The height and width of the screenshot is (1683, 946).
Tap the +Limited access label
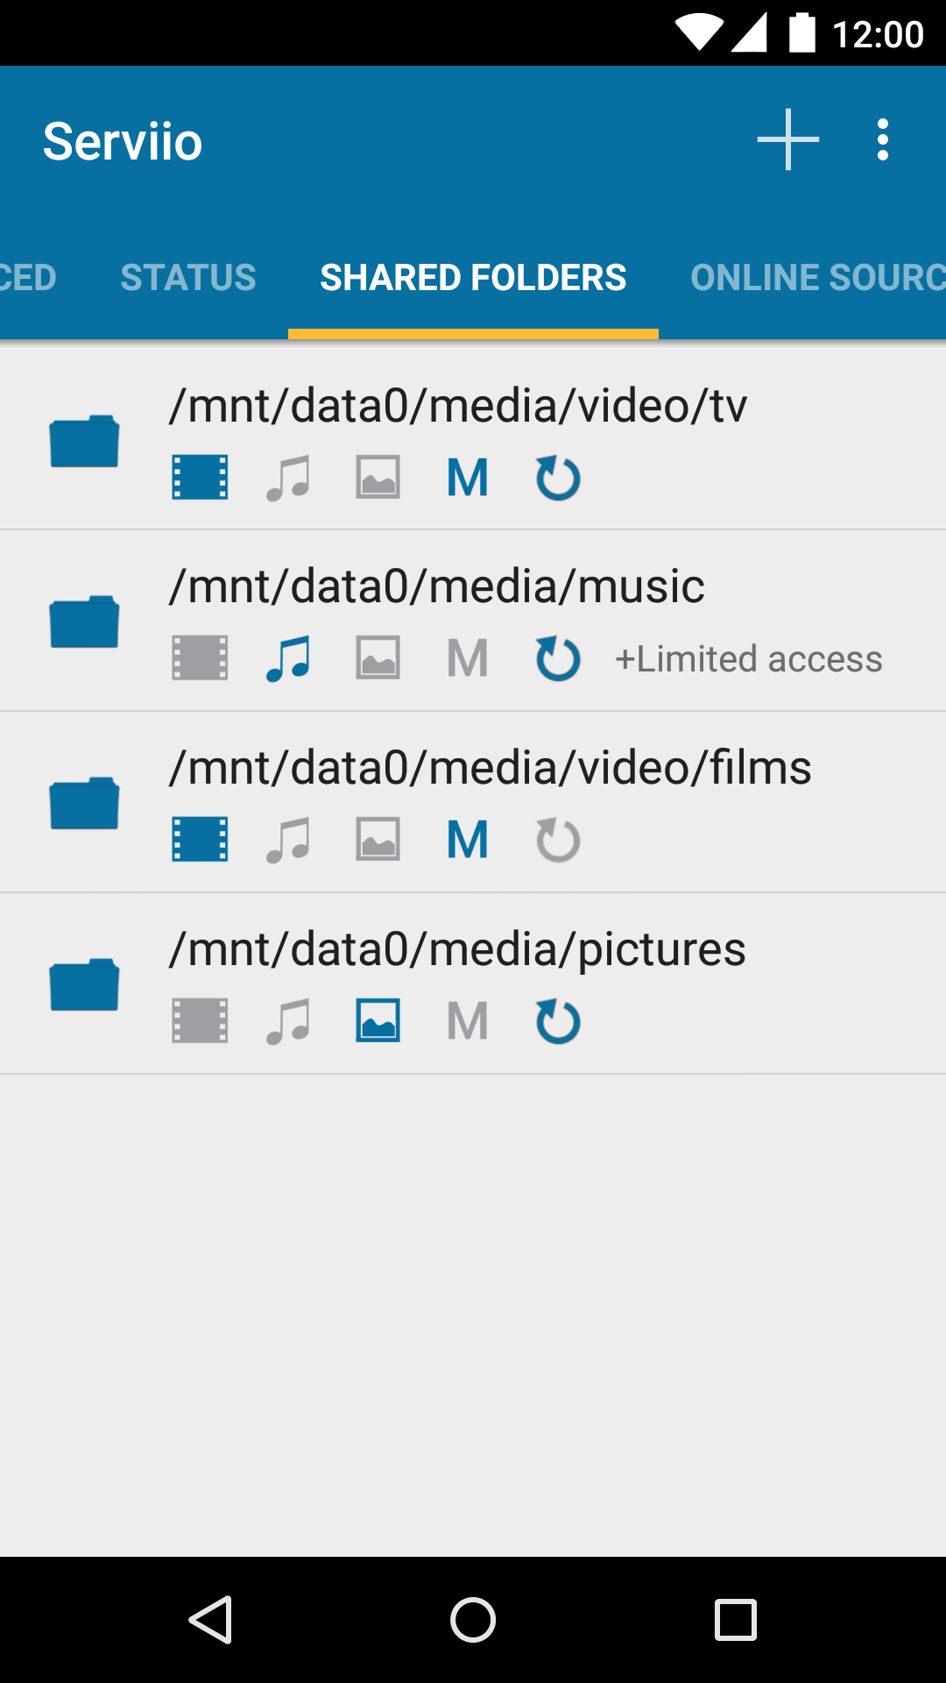[749, 659]
